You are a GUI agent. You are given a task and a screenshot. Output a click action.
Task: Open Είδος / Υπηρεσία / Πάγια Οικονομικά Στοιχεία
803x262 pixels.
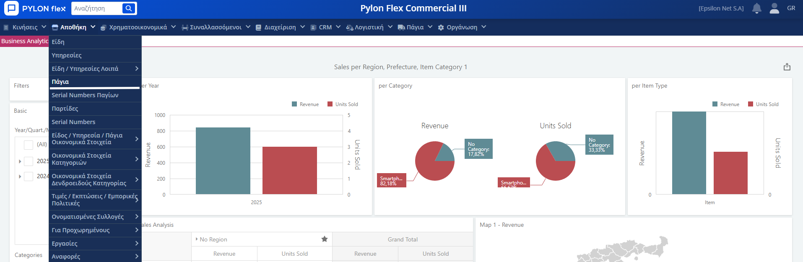[x=95, y=139]
